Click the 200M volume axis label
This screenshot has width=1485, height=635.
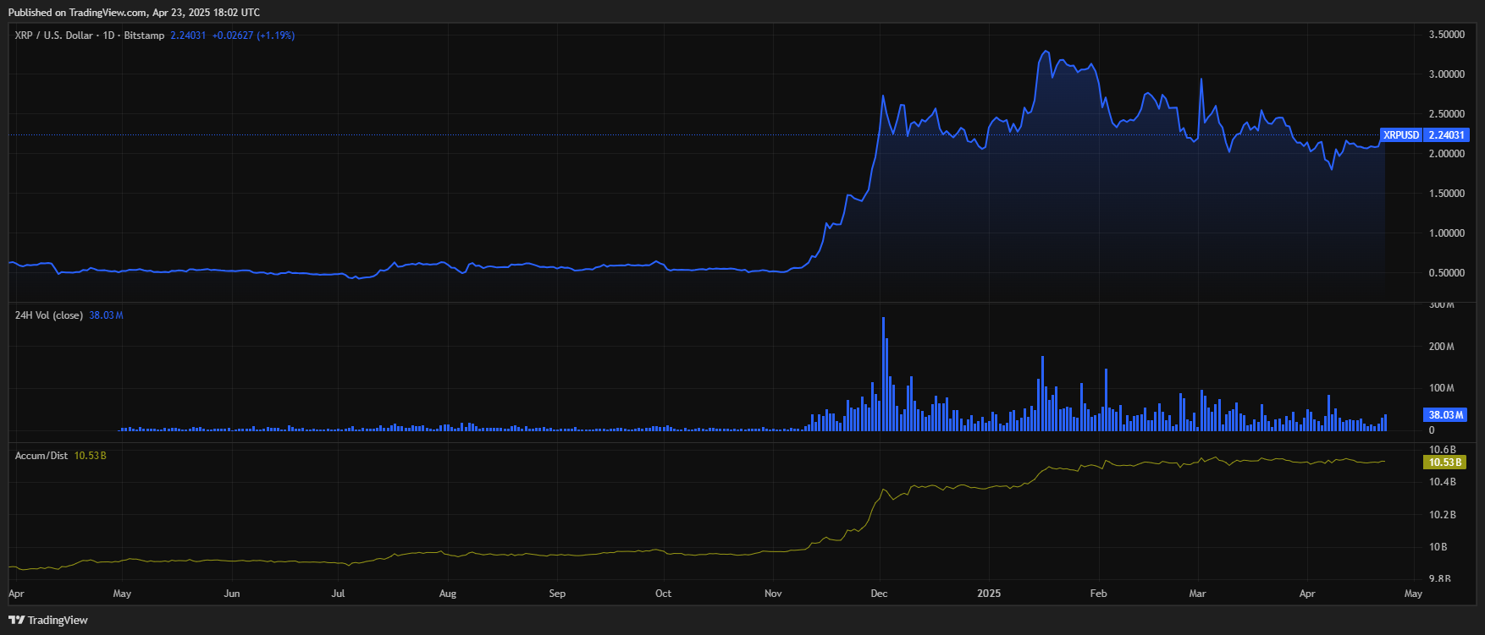point(1441,347)
